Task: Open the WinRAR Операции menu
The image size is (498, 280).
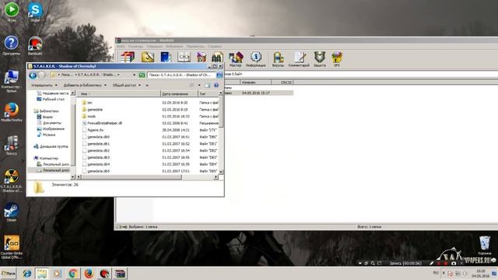Action: click(x=155, y=47)
